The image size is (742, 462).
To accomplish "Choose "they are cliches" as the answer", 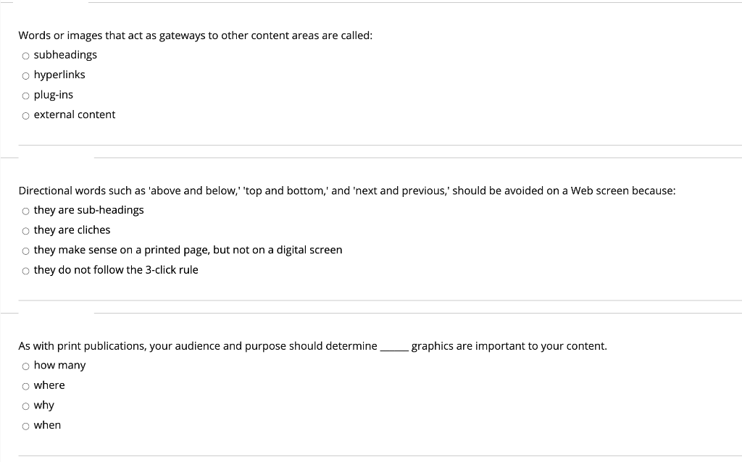I will click(x=25, y=230).
